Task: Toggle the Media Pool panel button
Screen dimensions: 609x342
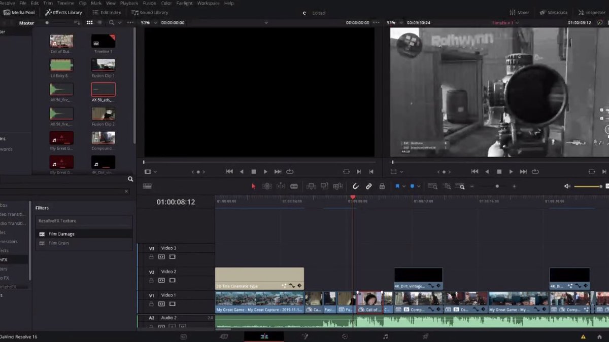Action: coord(19,13)
